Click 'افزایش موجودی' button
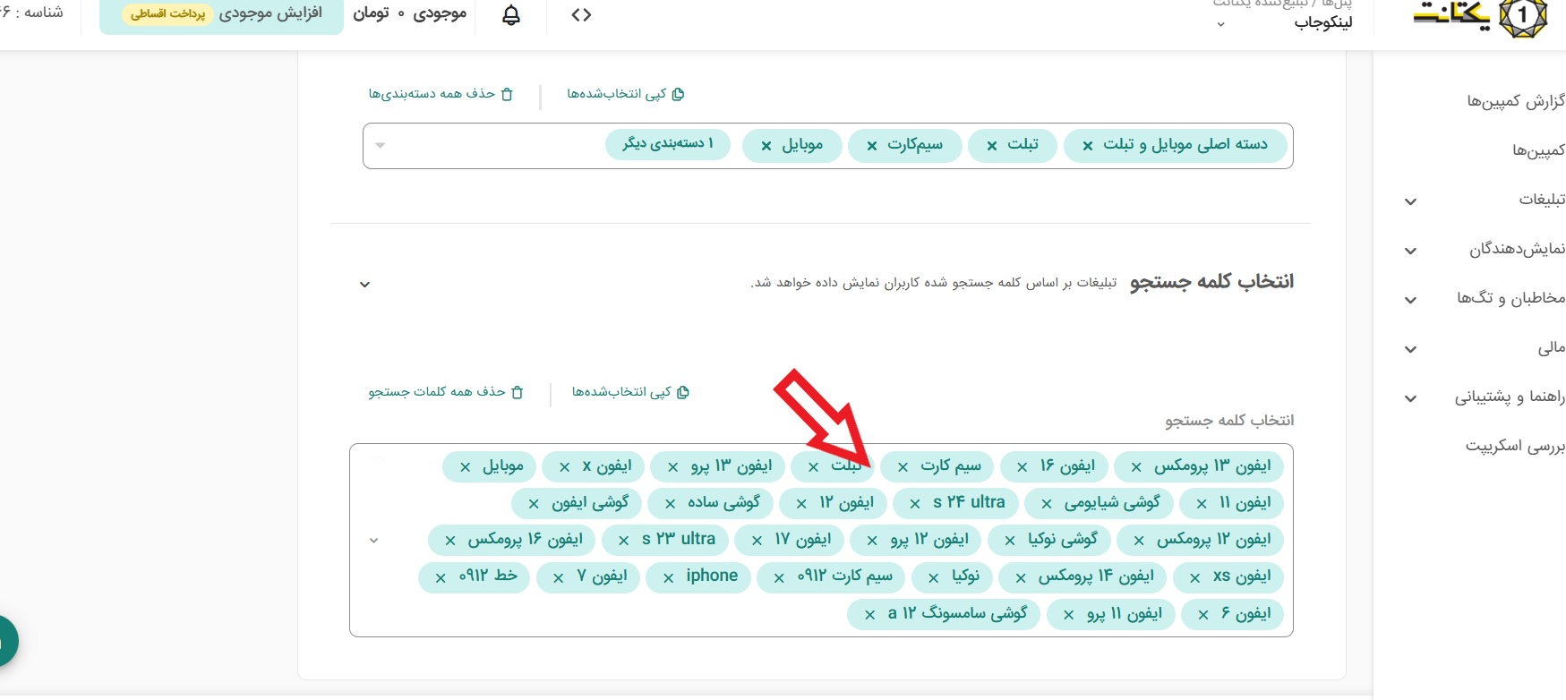 coord(270,13)
